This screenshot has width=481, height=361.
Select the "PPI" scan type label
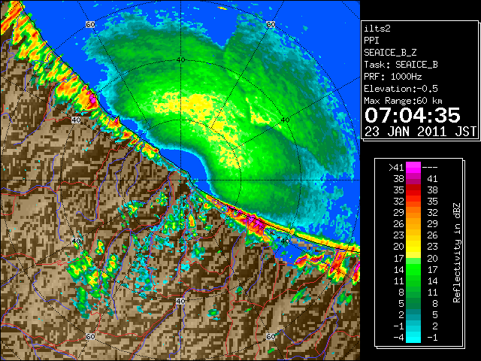coord(371,41)
